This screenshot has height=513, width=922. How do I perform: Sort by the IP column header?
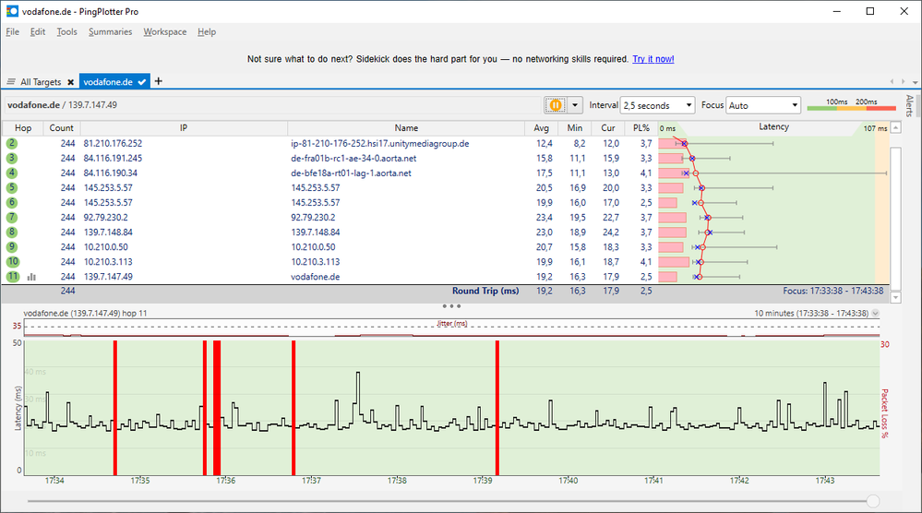tap(184, 127)
